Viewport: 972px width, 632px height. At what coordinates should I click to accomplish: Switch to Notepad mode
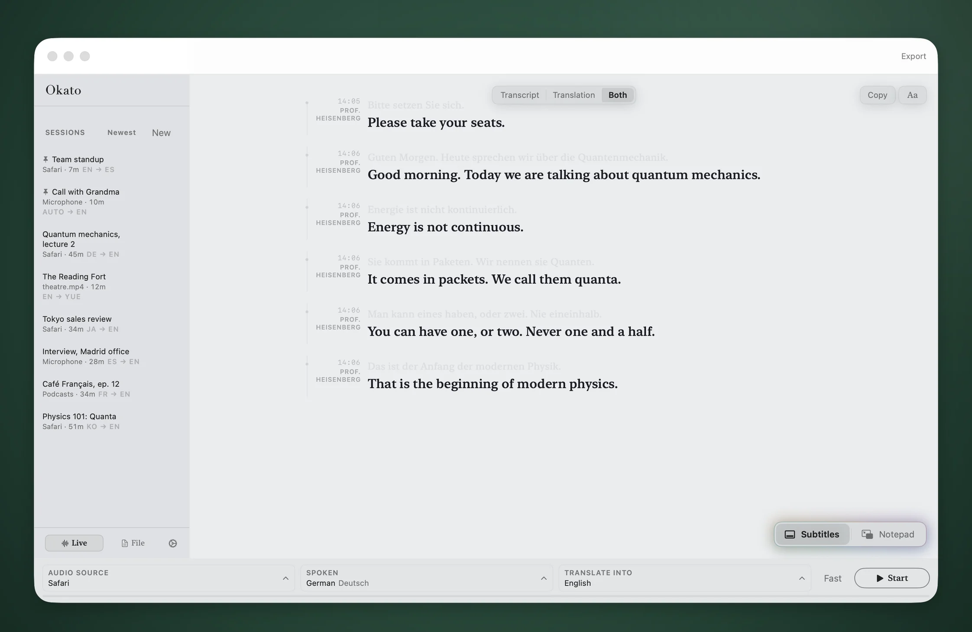pyautogui.click(x=888, y=534)
